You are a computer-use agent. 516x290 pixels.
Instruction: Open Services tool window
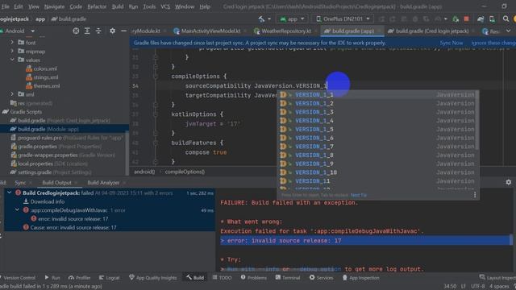click(321, 278)
